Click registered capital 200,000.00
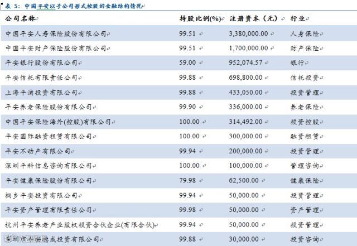The image size is (357, 246). (245, 151)
